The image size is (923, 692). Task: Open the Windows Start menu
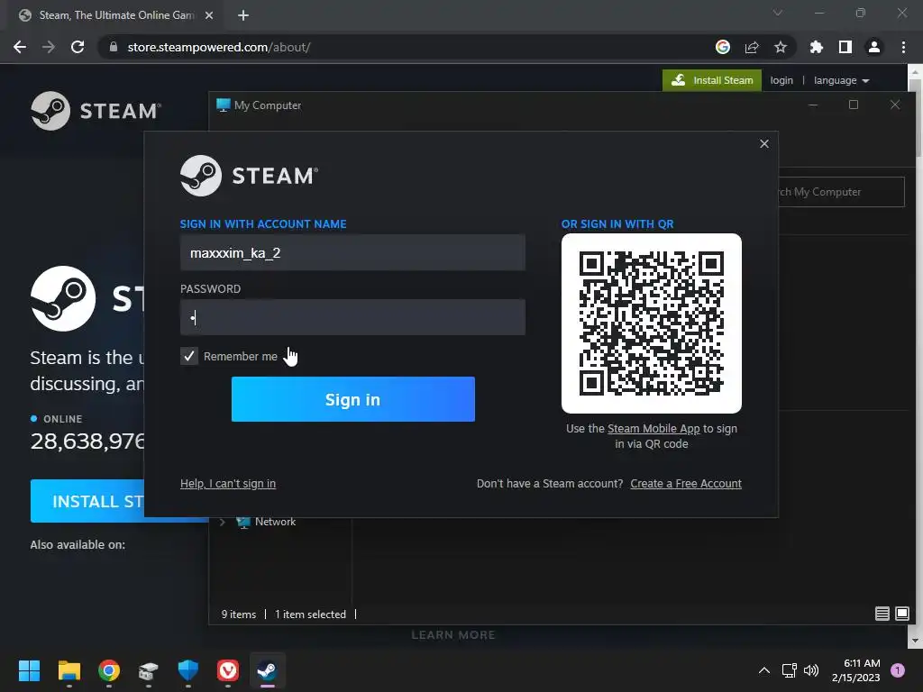tap(29, 670)
